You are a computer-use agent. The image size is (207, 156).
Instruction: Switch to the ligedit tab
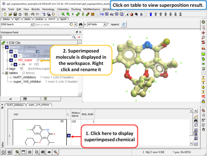pos(62,19)
